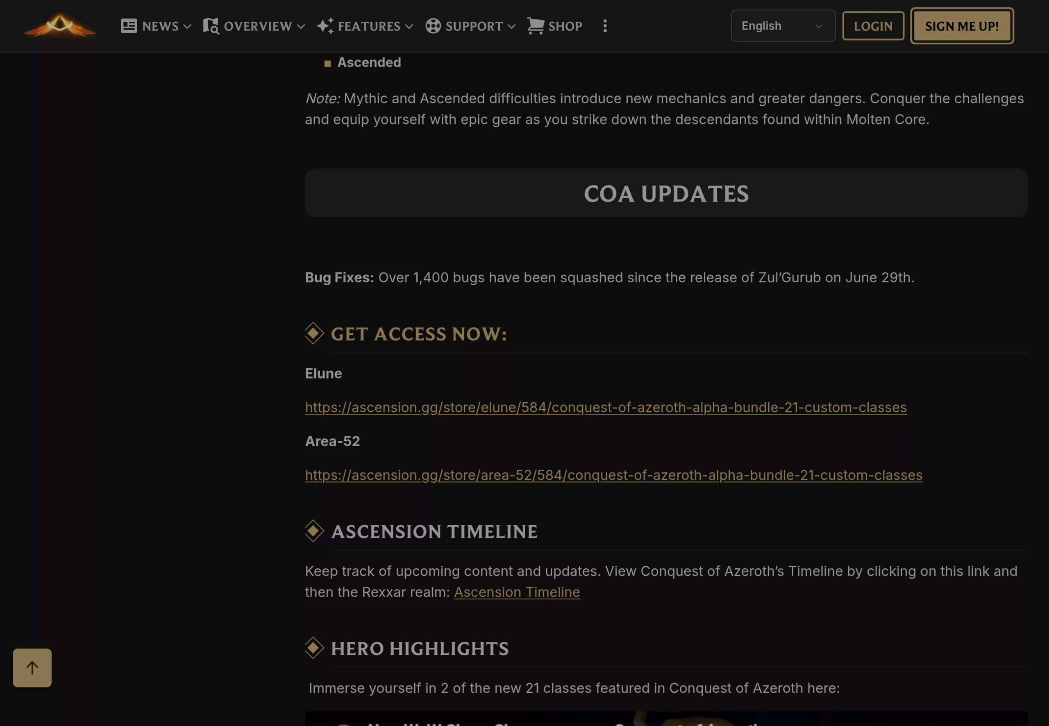
Task: Click the Ascension Timeline heading text
Action: point(434,531)
